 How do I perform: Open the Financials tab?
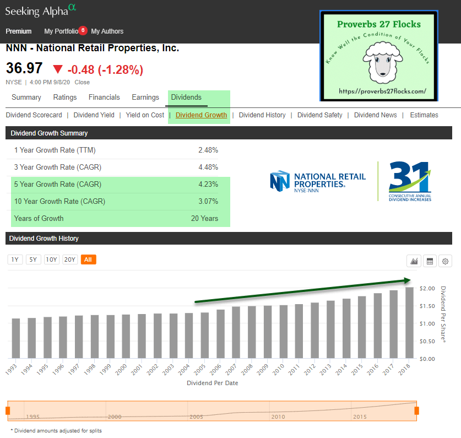point(104,98)
